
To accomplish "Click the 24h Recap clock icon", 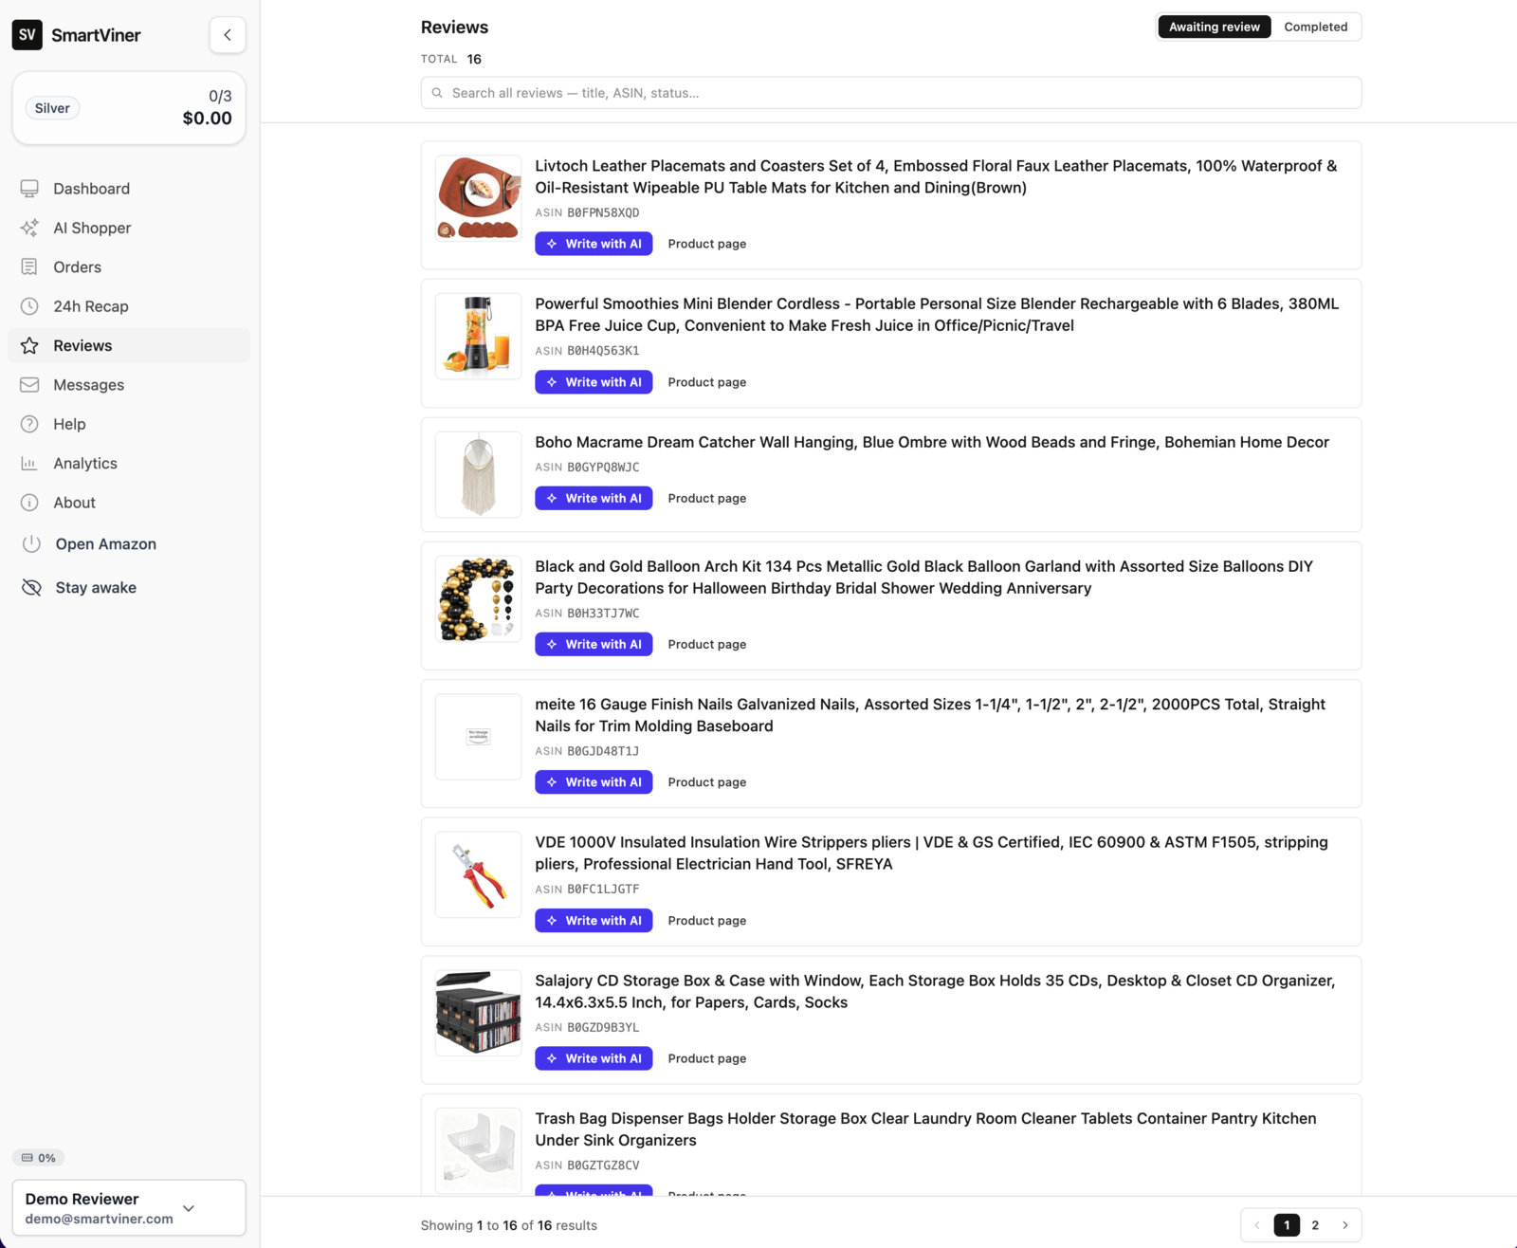I will [x=29, y=306].
